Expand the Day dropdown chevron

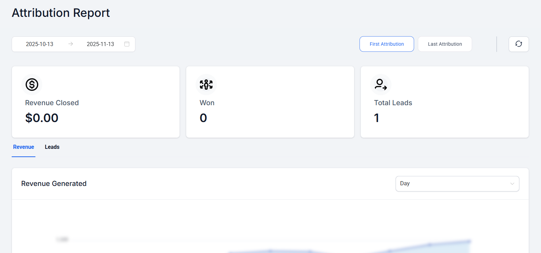tap(512, 184)
